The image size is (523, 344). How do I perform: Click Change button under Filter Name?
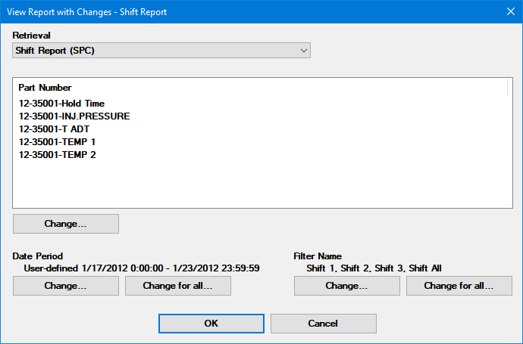(346, 286)
